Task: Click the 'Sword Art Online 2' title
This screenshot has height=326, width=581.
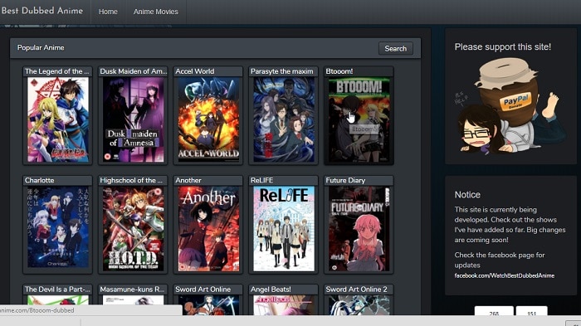Action: (x=356, y=290)
